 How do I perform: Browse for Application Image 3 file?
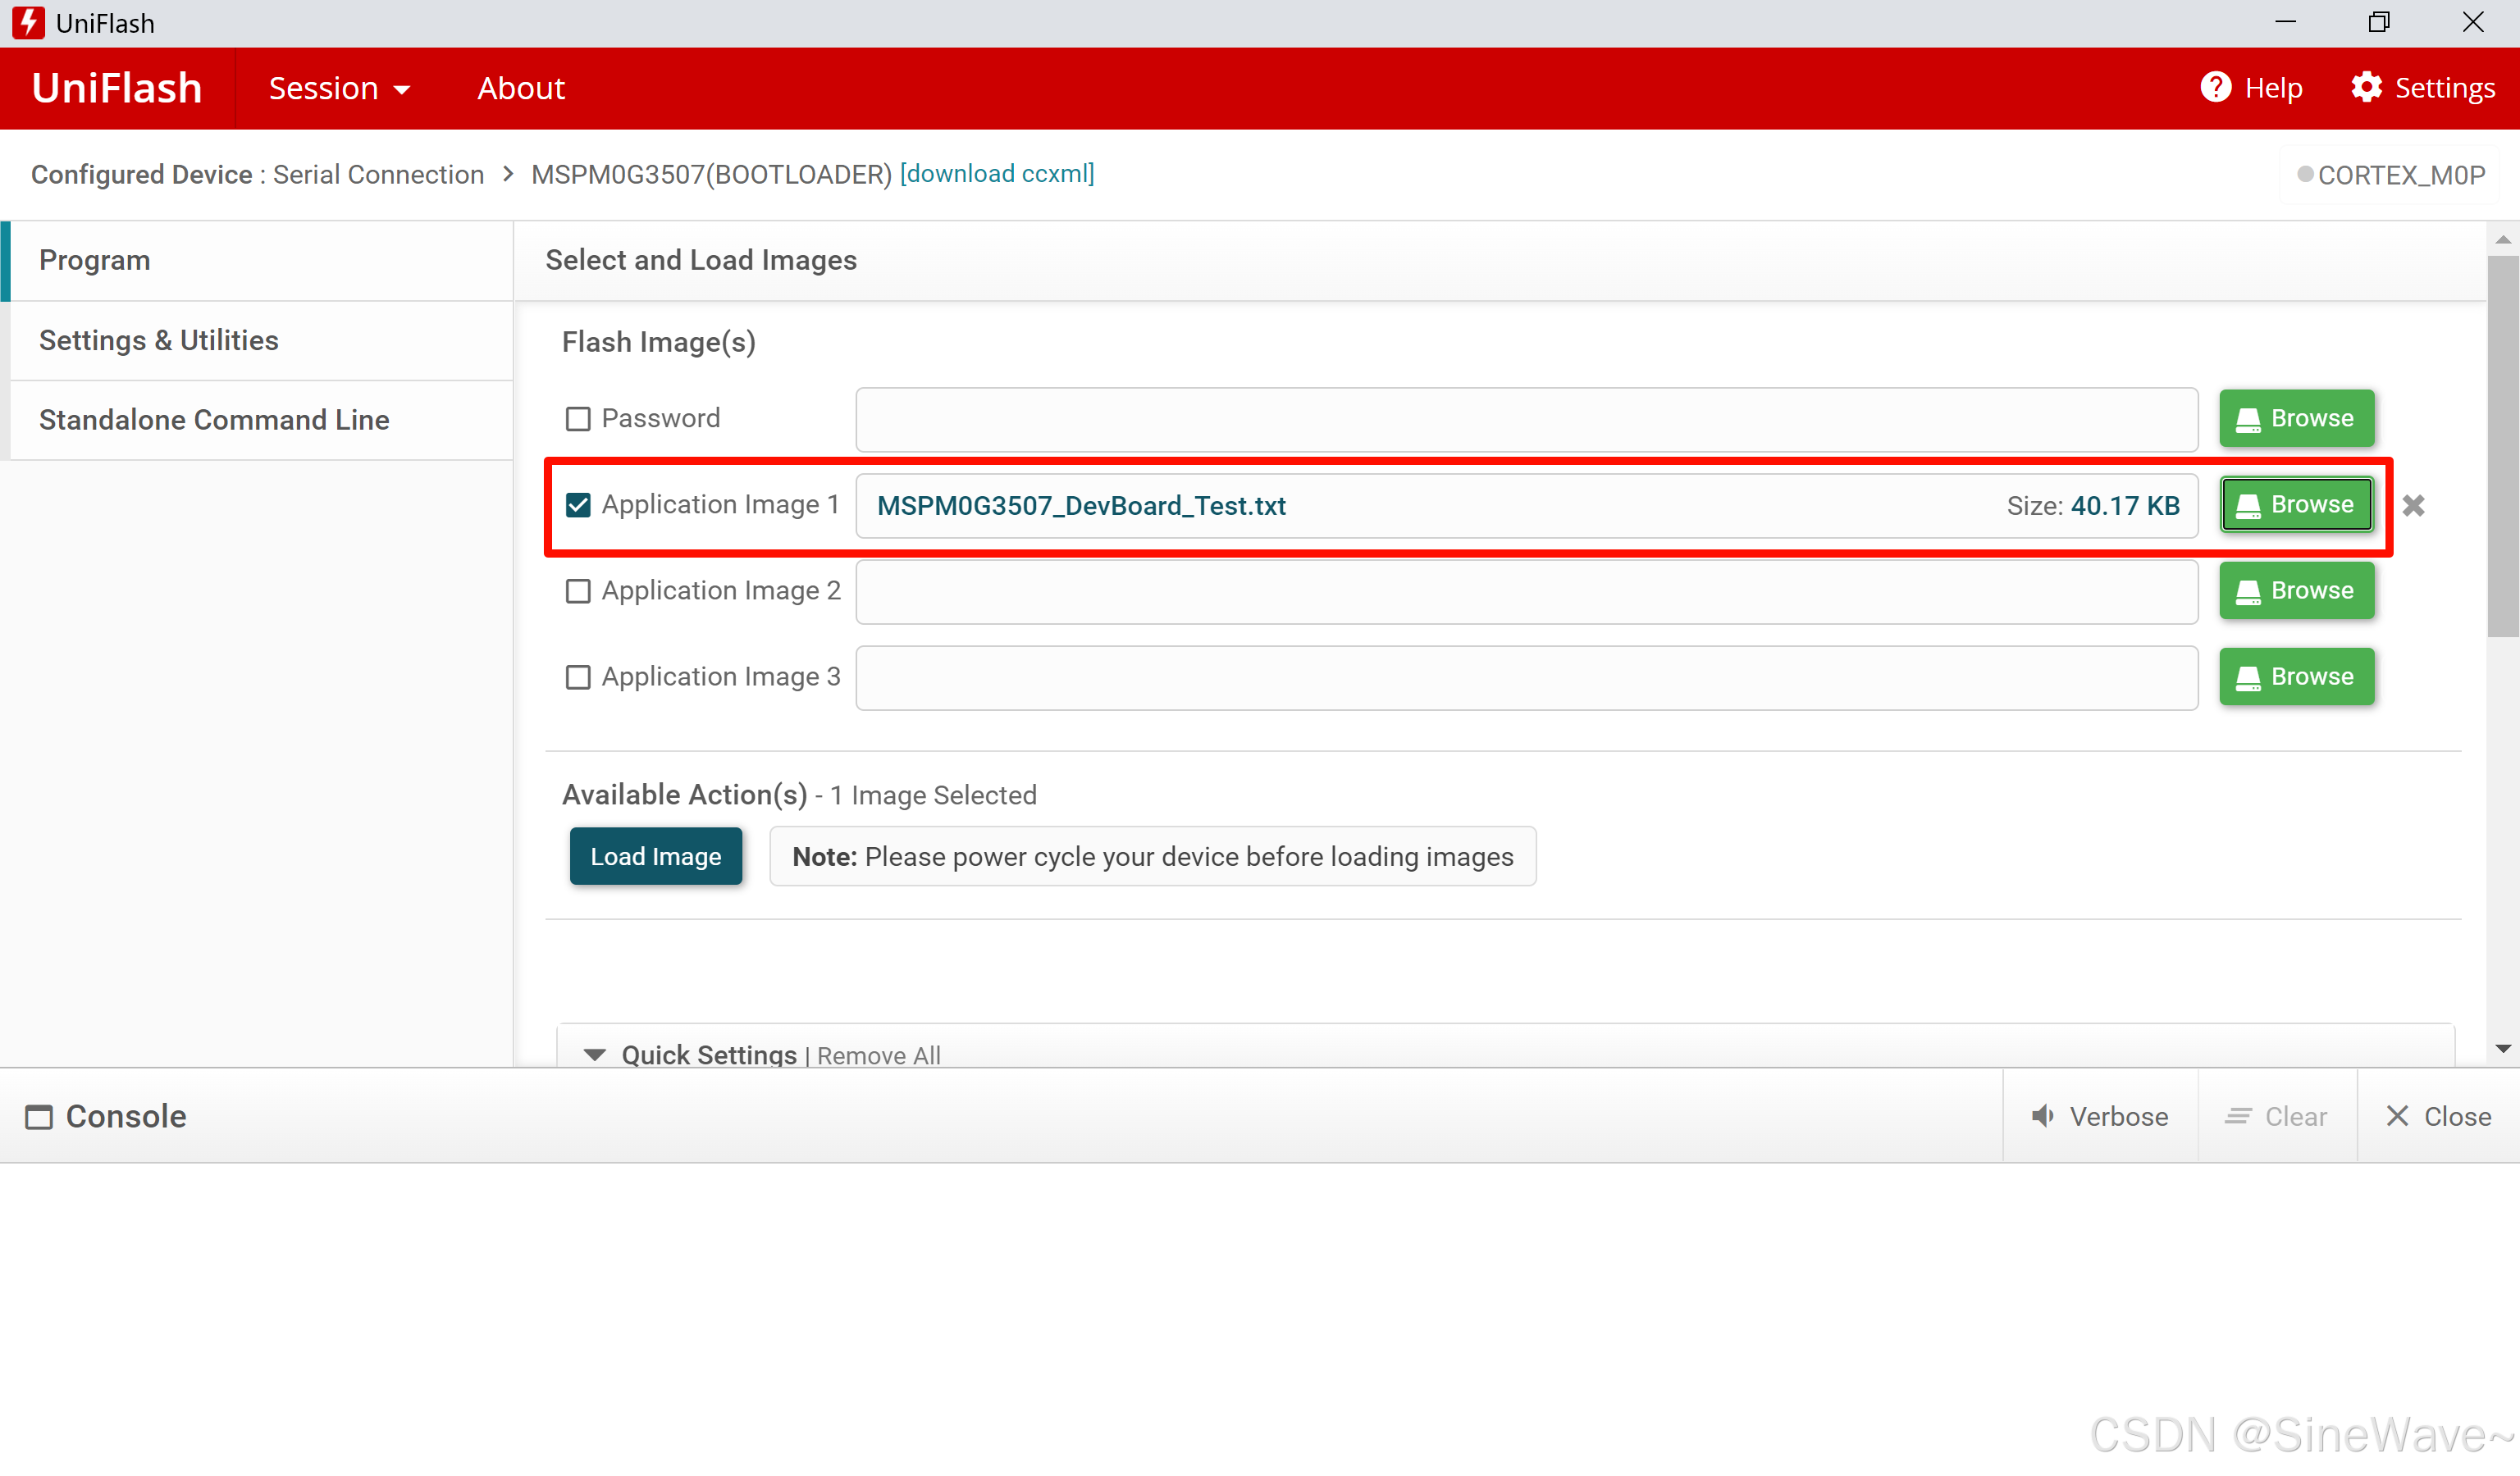(x=2296, y=676)
